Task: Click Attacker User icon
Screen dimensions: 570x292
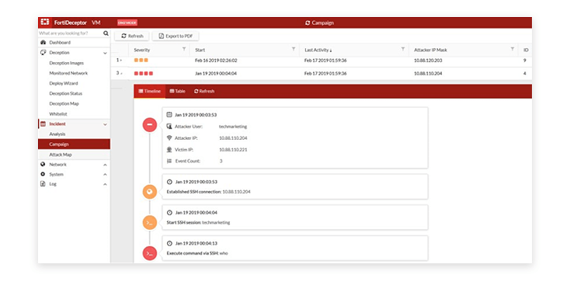Action: (169, 127)
